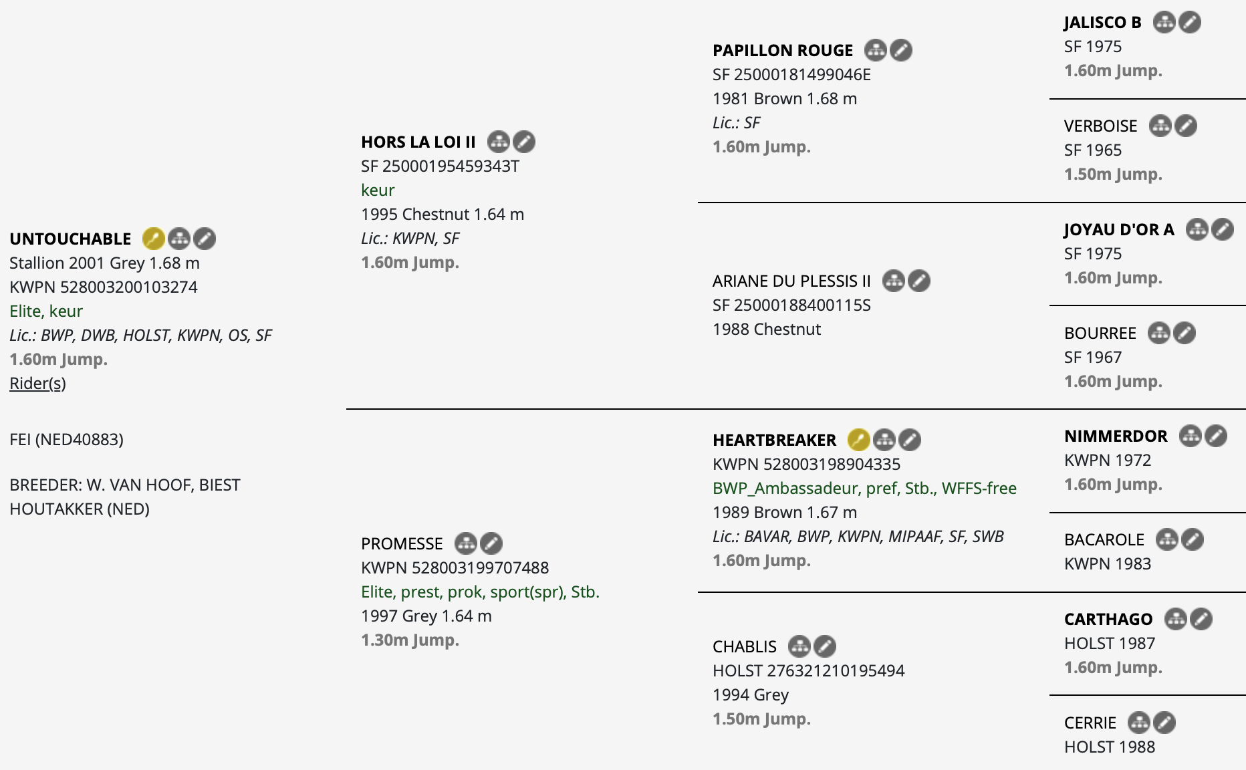Image resolution: width=1246 pixels, height=770 pixels.
Task: Click edit pencil icon beside CARTHAGO
Action: (x=1201, y=619)
